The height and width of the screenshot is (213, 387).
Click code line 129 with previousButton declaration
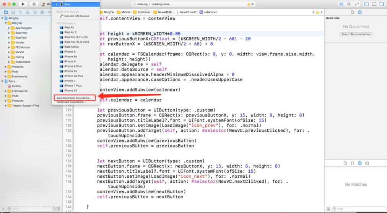156,110
